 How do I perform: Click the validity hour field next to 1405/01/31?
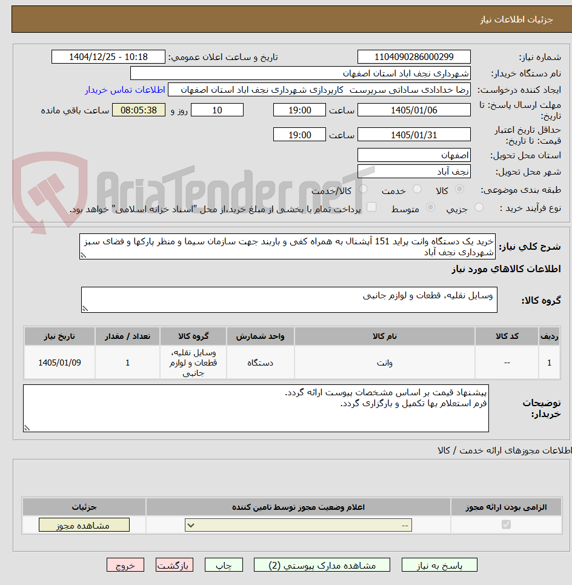(x=299, y=135)
